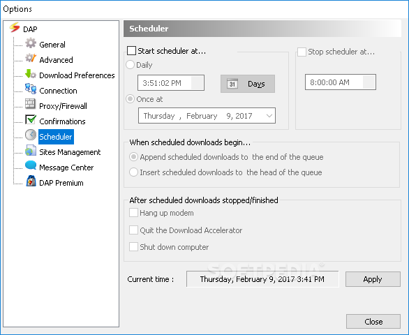The width and height of the screenshot is (409, 335).
Task: Click the Connection computers icon
Action: click(31, 89)
